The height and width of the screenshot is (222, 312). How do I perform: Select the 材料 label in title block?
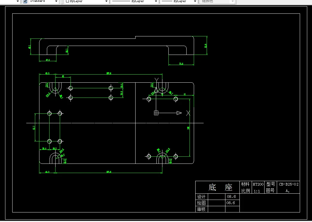245,184
